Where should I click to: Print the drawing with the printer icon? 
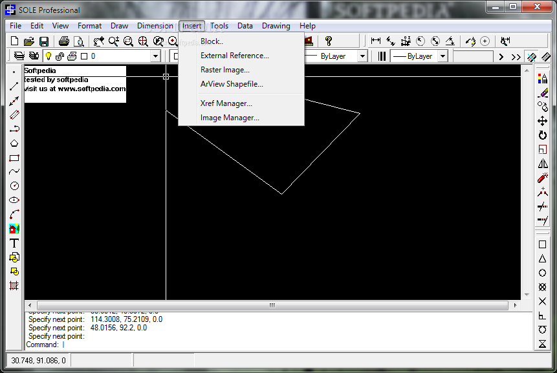pyautogui.click(x=64, y=41)
